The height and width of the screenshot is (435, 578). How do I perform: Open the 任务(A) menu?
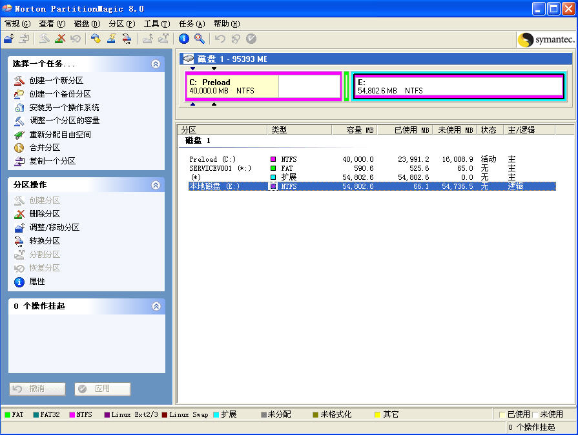192,24
